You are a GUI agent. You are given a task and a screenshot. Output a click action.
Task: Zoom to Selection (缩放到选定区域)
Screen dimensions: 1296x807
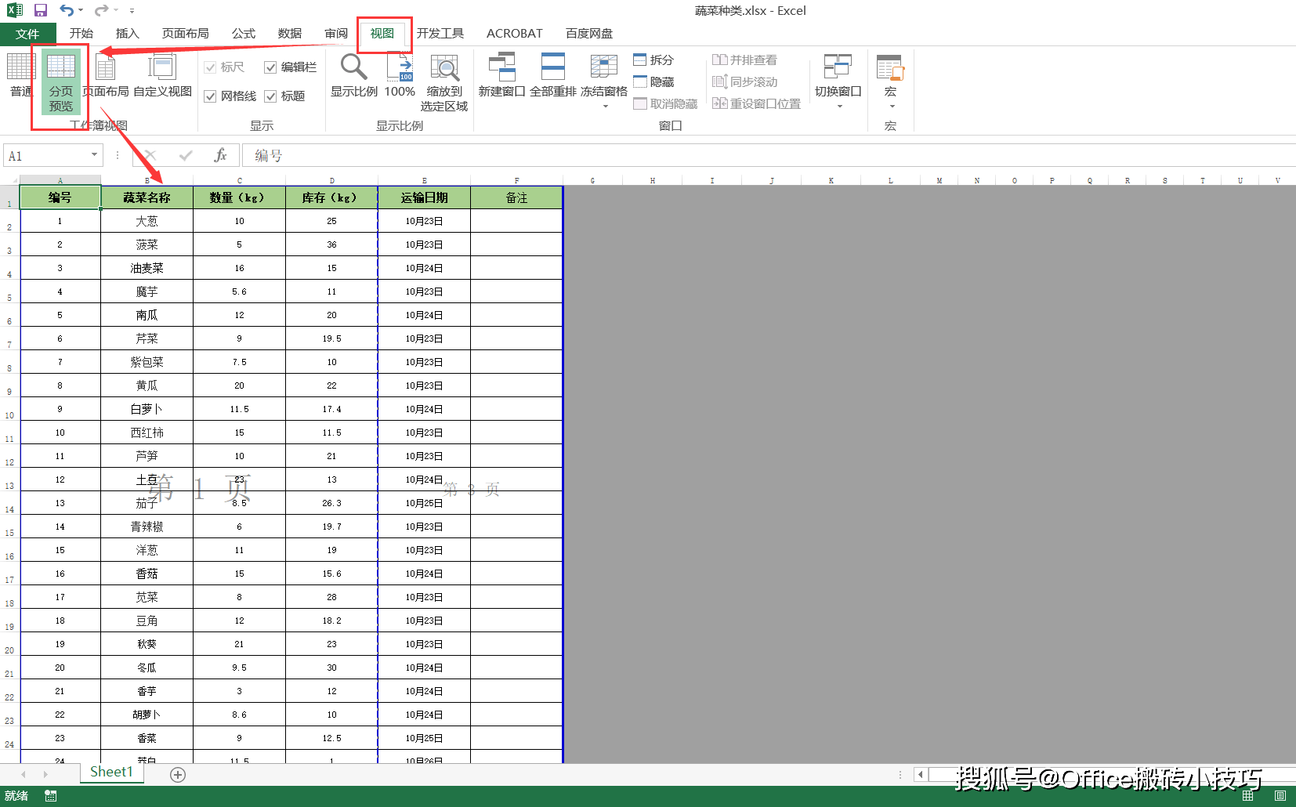point(444,82)
